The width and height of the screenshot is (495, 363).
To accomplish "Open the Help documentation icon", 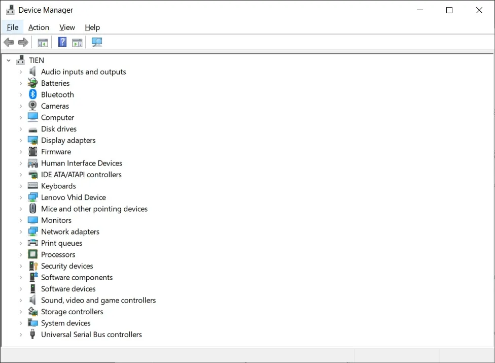I will (62, 42).
